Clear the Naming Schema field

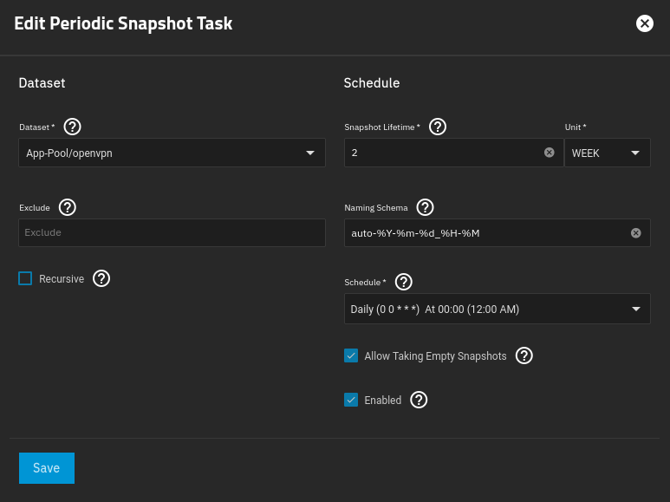[x=636, y=232]
